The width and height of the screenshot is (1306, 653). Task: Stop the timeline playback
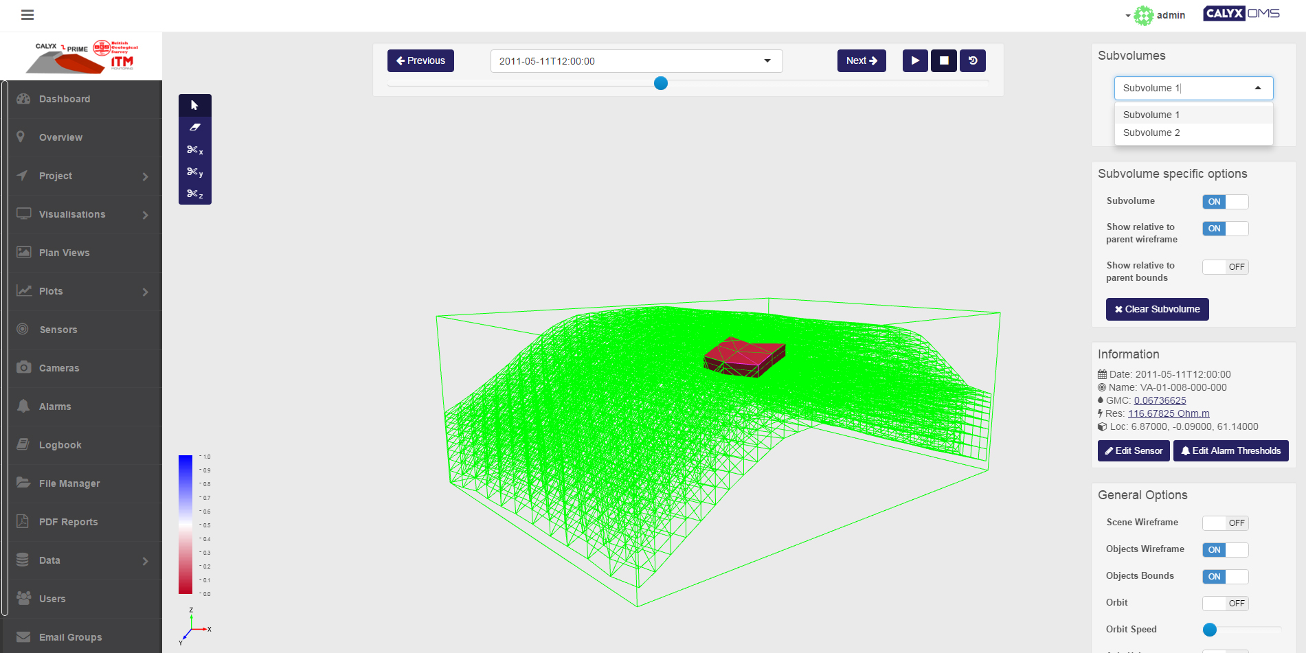tap(943, 60)
